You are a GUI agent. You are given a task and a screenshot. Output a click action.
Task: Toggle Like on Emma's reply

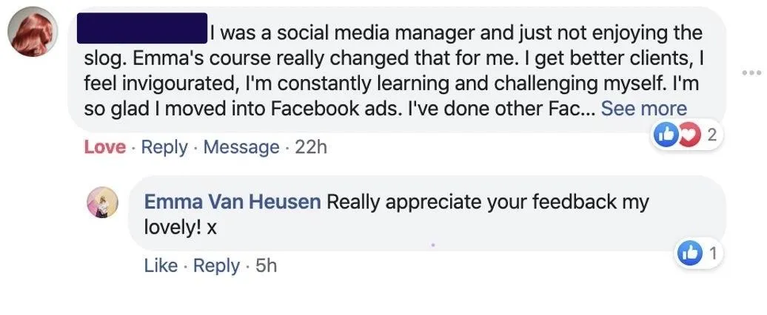[161, 265]
